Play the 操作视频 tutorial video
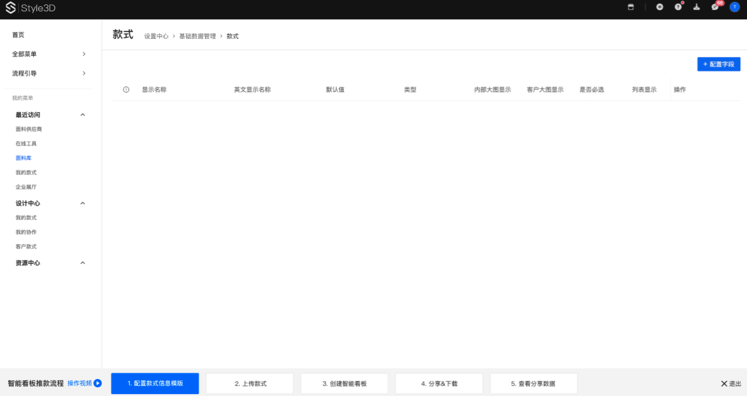 point(85,383)
